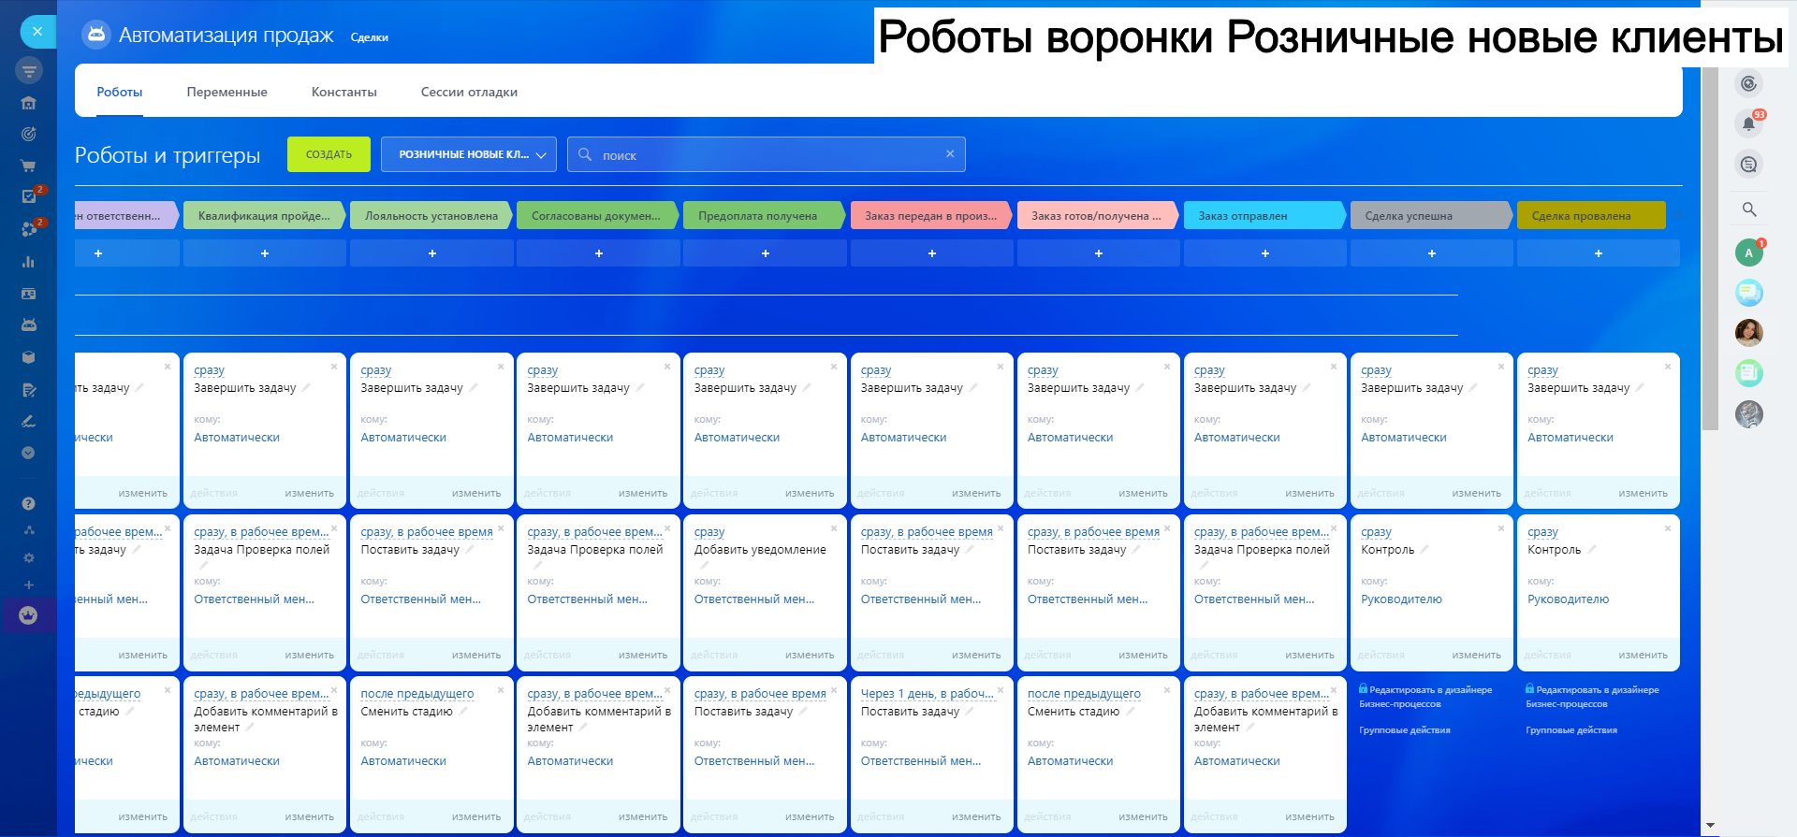The image size is (1797, 837).
Task: Select the Сделка провалена stage header
Action: 1591,216
